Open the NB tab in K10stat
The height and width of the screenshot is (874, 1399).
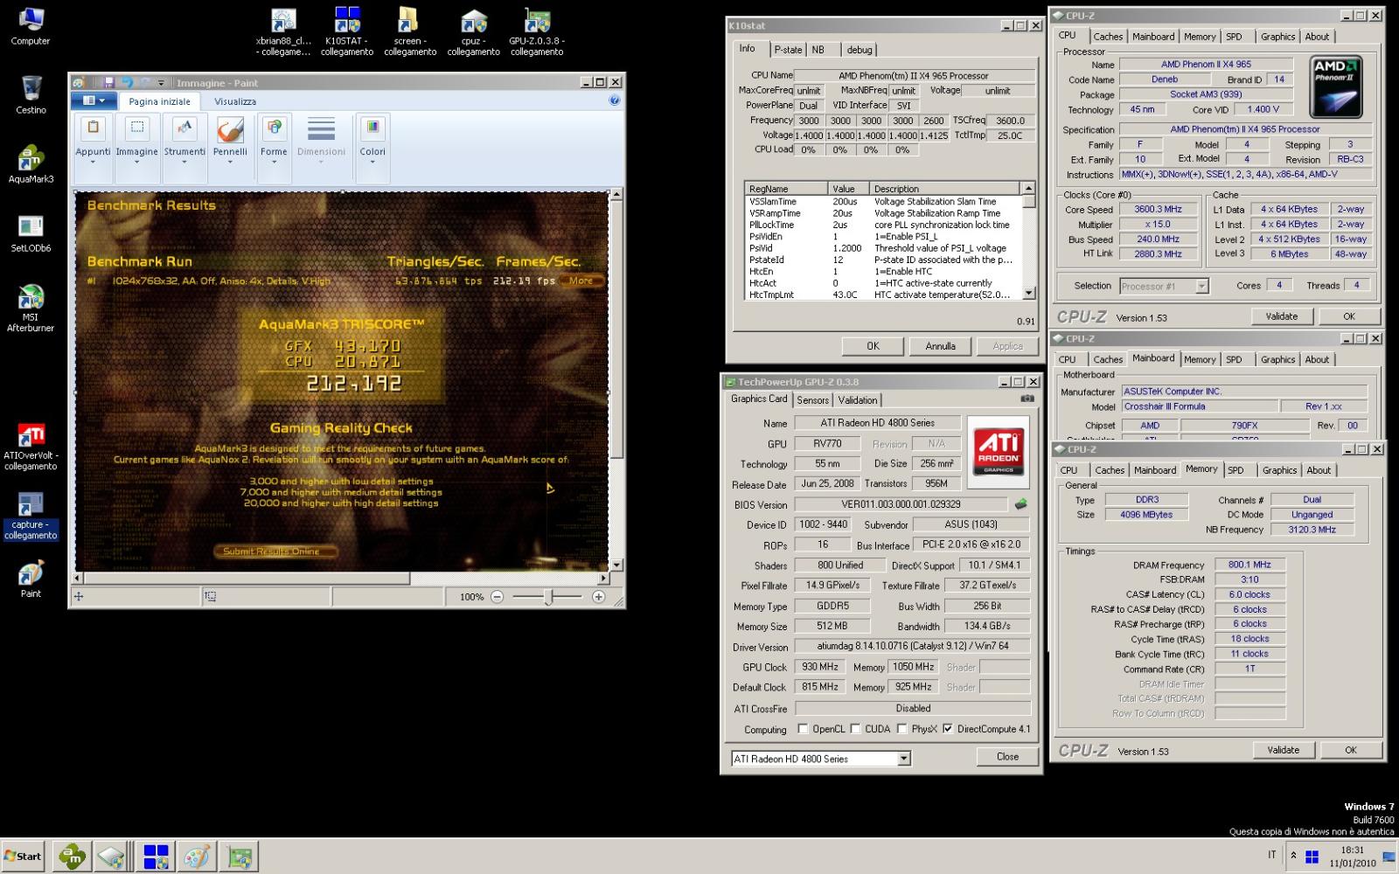[x=818, y=50]
